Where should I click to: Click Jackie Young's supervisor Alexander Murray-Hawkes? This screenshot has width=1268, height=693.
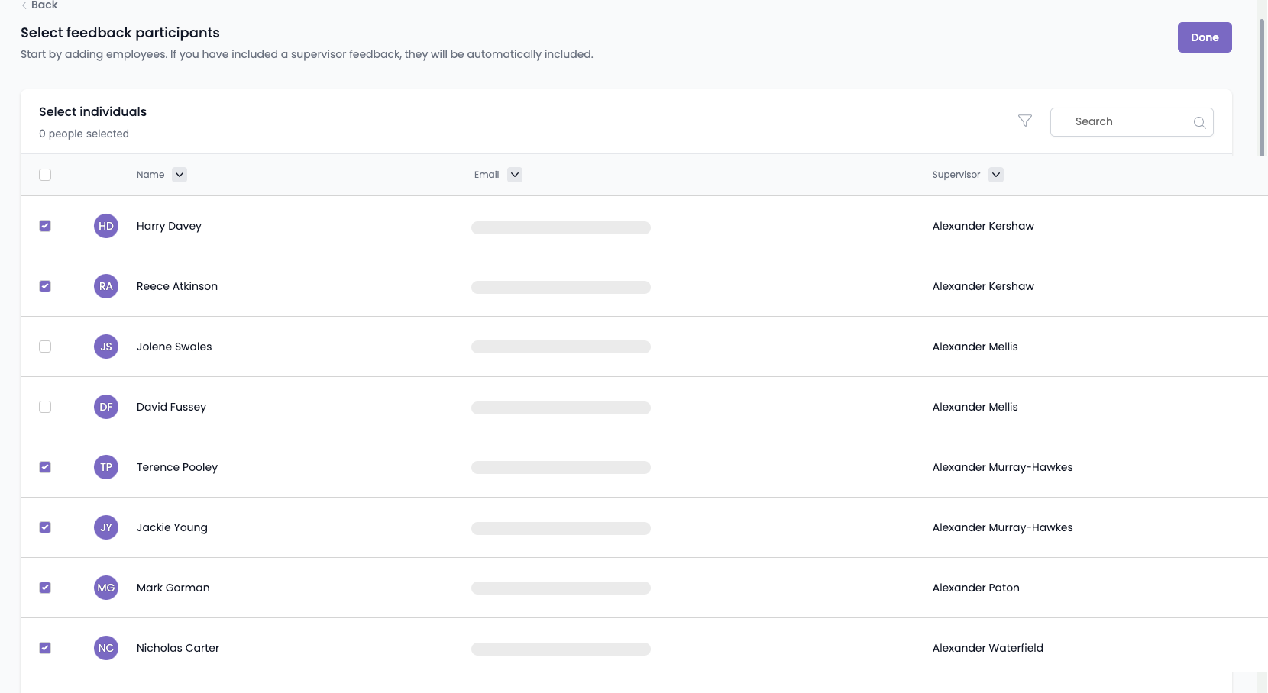(x=1003, y=527)
